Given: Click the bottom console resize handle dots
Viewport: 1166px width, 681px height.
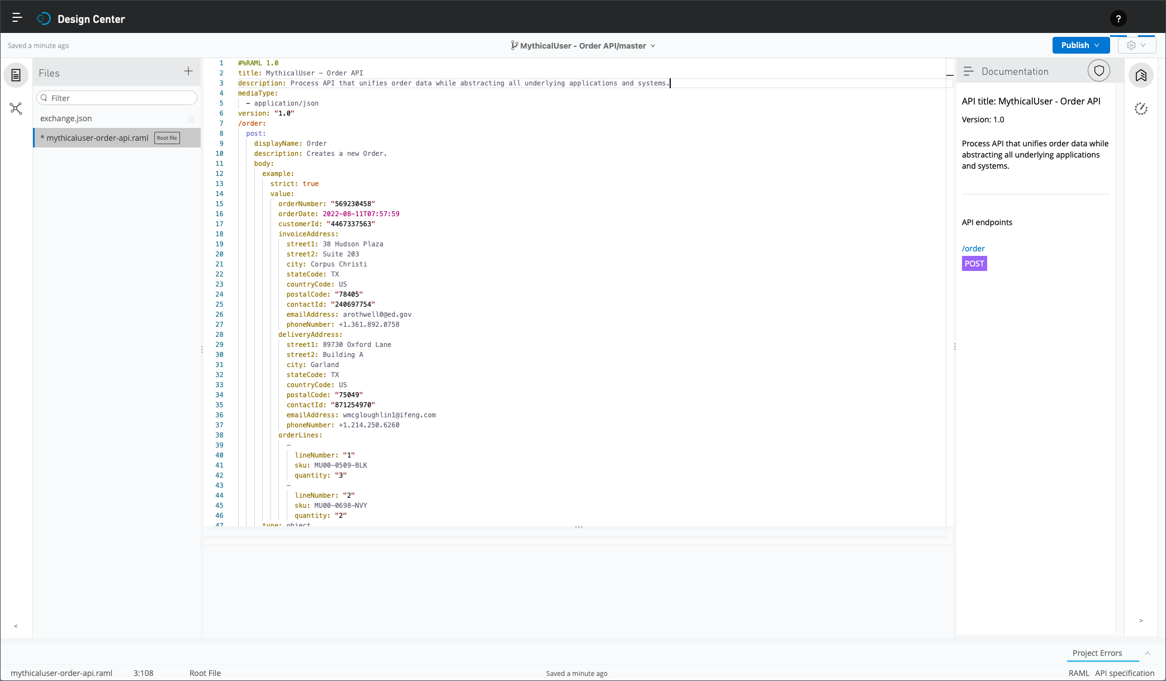Looking at the screenshot, I should 579,527.
